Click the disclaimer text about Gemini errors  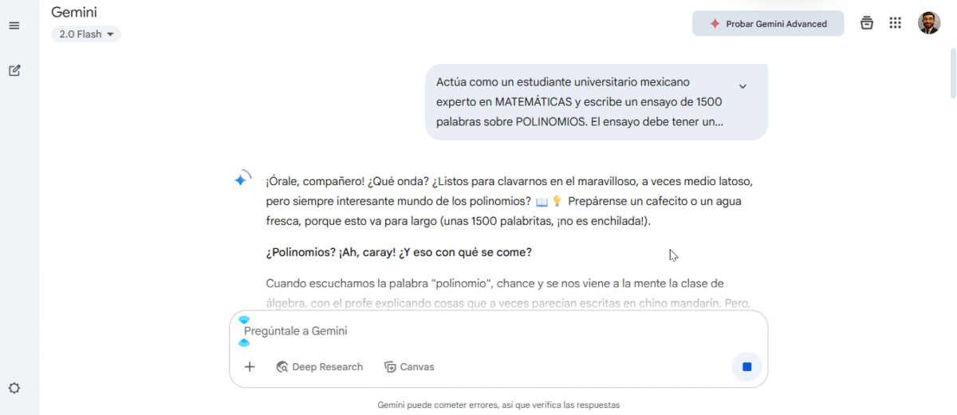[x=498, y=405]
